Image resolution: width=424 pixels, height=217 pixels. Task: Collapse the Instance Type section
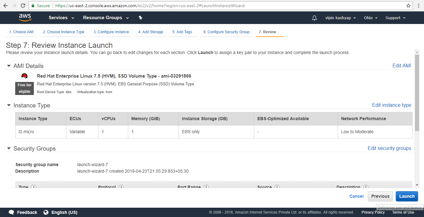coord(9,105)
